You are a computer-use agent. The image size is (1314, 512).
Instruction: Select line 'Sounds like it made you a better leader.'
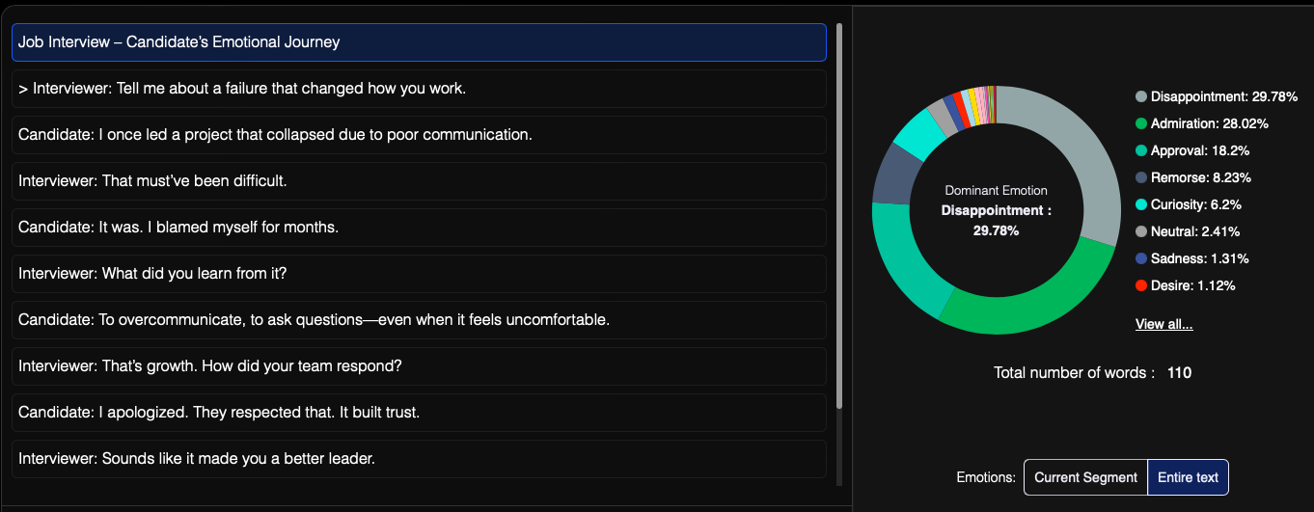(419, 459)
